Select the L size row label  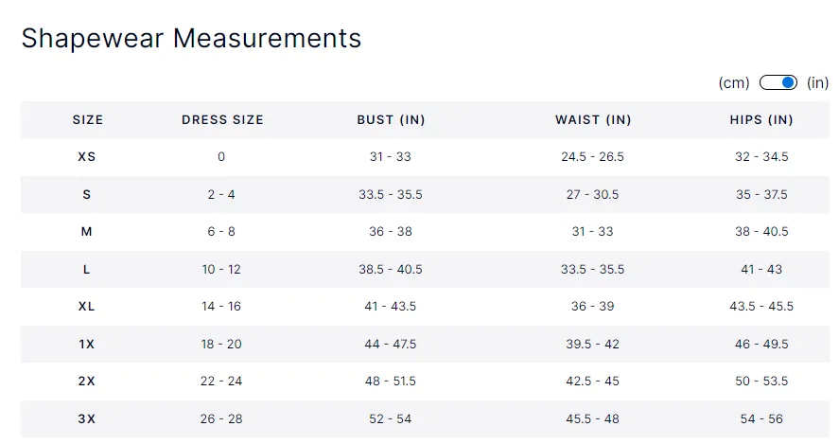[87, 270]
